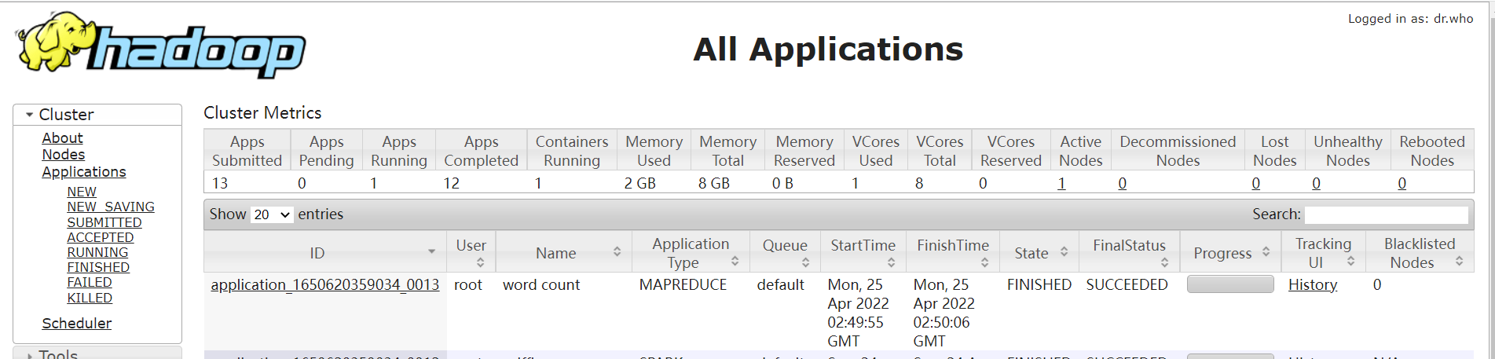1495x359 pixels.
Task: Sort table by FinalStatus column
Action: click(1129, 252)
